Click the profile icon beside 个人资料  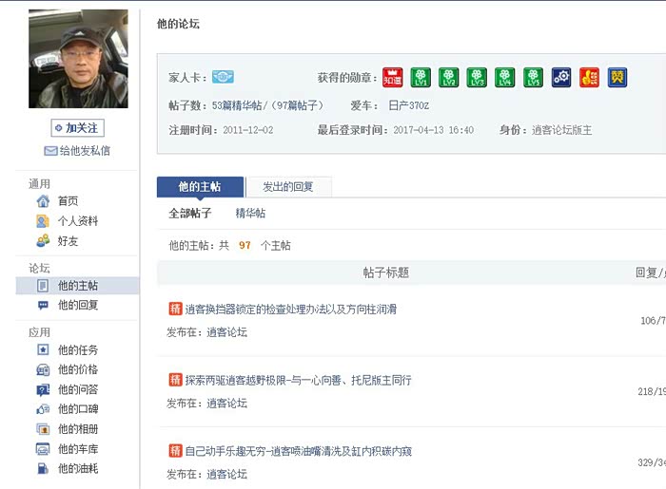tap(43, 221)
